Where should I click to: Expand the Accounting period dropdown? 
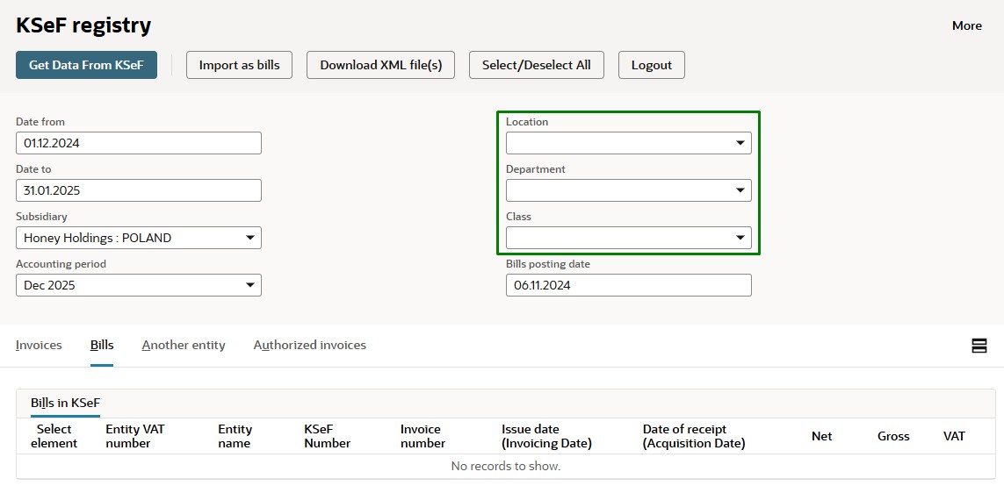point(139,285)
